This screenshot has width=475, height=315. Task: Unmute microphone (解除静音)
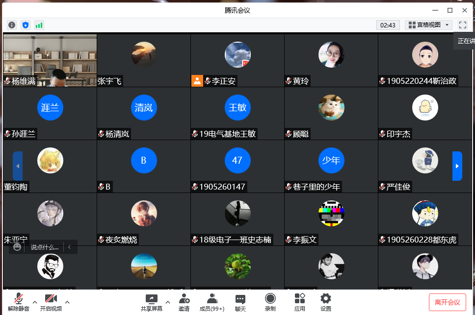19,302
